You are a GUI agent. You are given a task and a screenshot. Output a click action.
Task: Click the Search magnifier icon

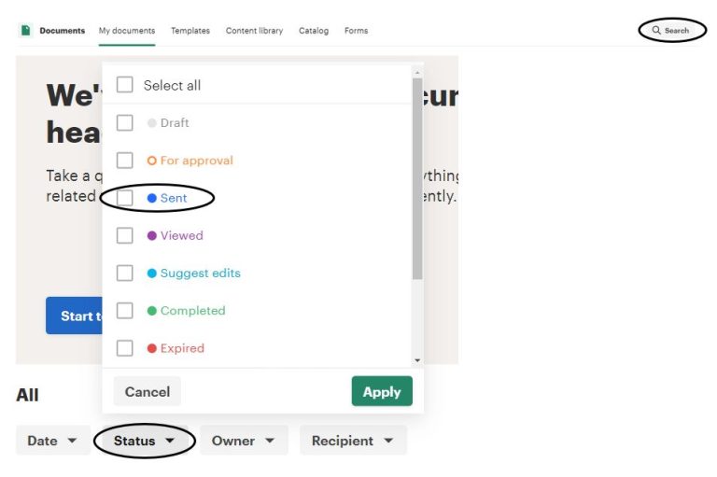point(656,30)
